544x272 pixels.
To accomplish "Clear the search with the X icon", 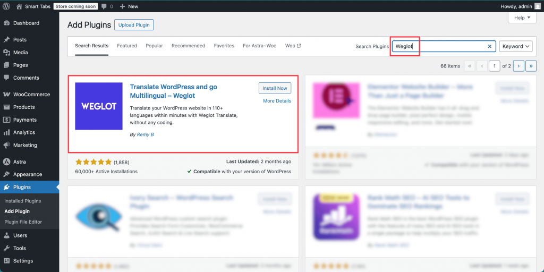I will coord(489,46).
